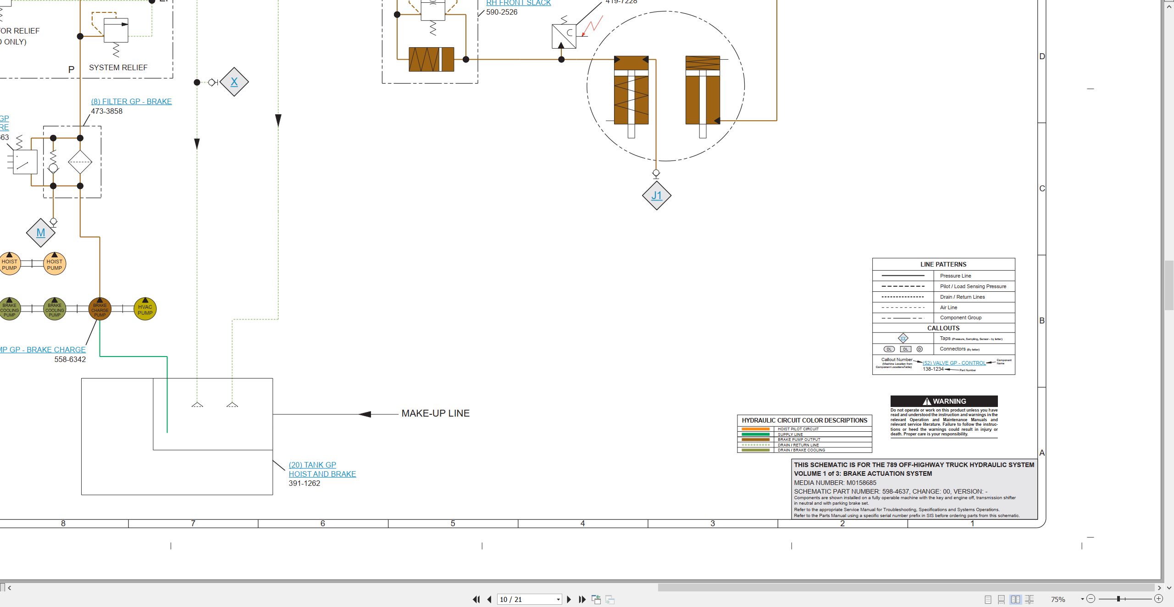Viewport: 1174px width, 607px height.
Task: Click the MAKE-UP LINE label
Action: (x=436, y=413)
